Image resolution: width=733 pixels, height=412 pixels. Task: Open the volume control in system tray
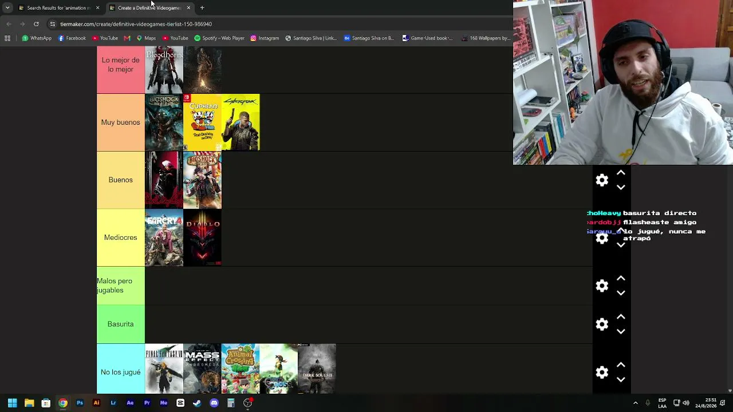(686, 403)
